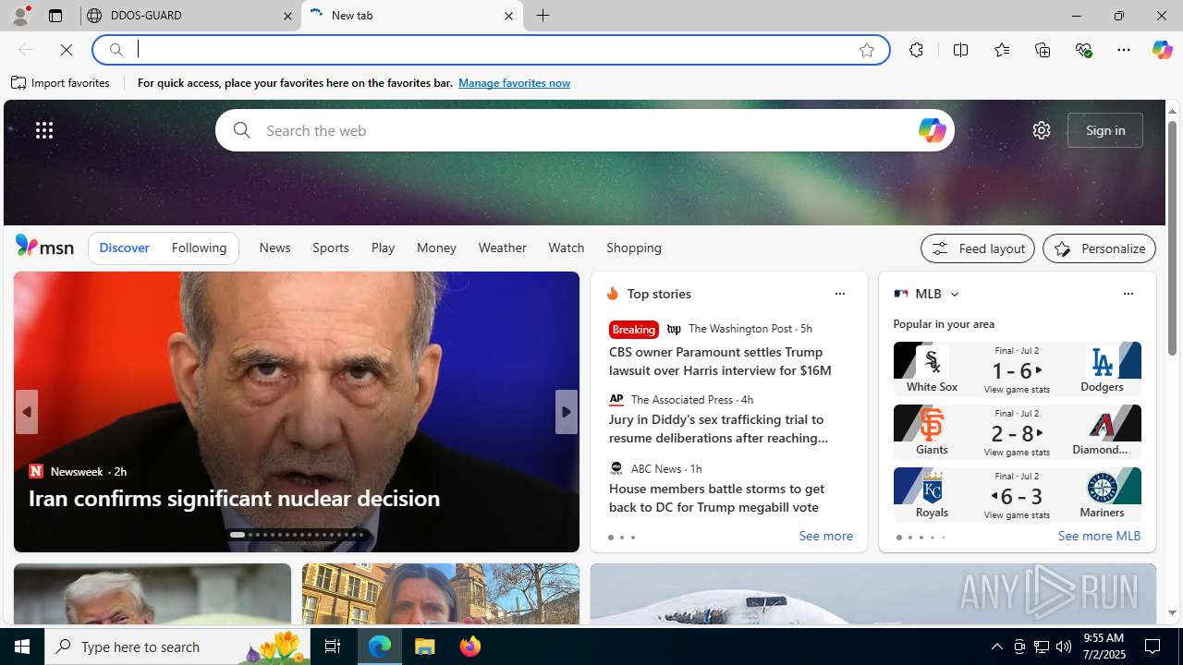Image resolution: width=1183 pixels, height=665 pixels.
Task: Open the Play section
Action: (x=383, y=248)
